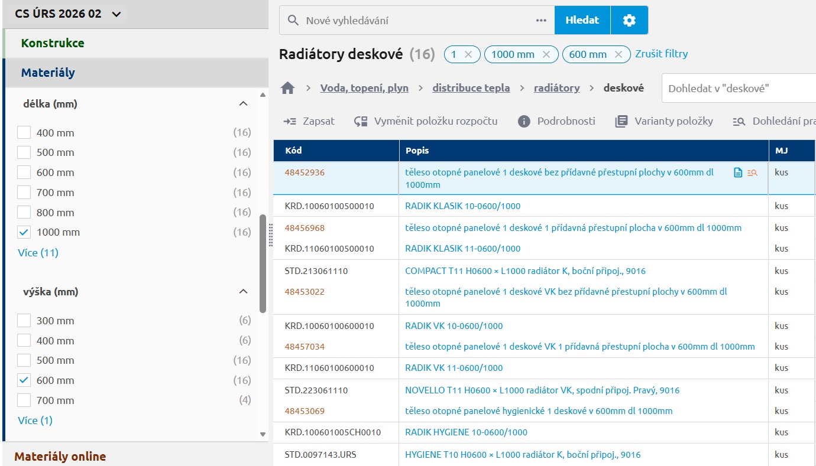Screen dimensions: 816x466
Task: Check the 800 mm length checkbox
Action: click(x=24, y=212)
